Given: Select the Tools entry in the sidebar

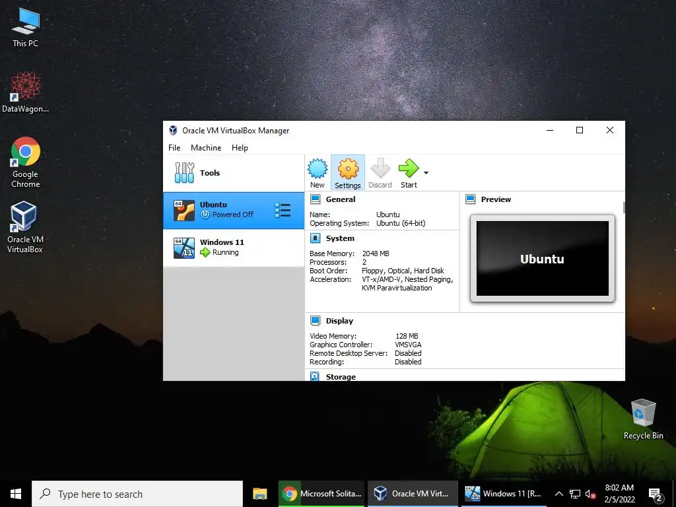Looking at the screenshot, I should (x=234, y=173).
